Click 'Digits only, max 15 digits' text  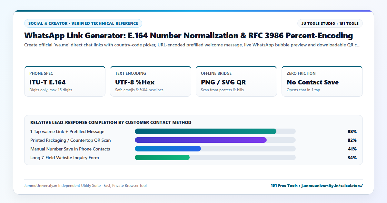pos(51,90)
